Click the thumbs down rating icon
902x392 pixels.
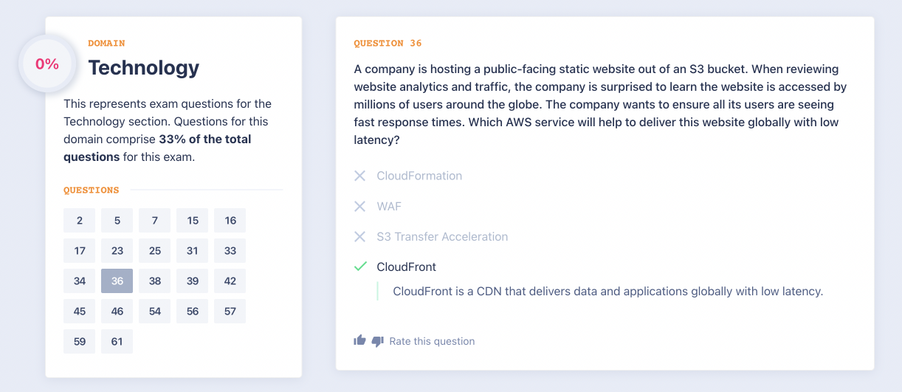point(377,341)
